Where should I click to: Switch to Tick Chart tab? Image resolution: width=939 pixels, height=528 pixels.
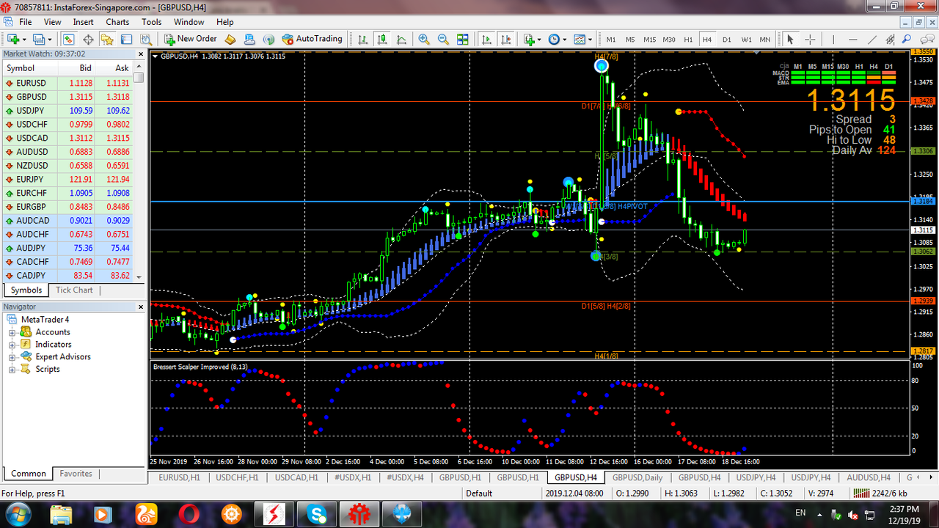[74, 290]
